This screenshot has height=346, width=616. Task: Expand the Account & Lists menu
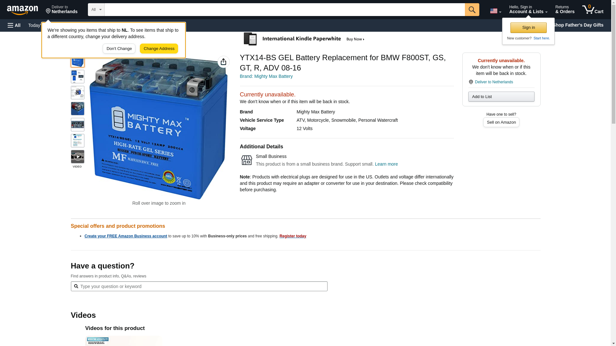pyautogui.click(x=528, y=10)
